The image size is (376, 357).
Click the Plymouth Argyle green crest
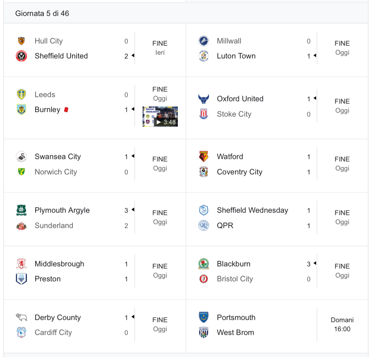(21, 210)
